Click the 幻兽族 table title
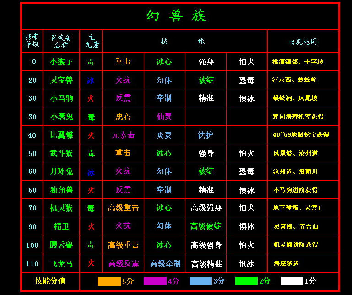Viewport: 352px width, 295px height. click(x=176, y=16)
